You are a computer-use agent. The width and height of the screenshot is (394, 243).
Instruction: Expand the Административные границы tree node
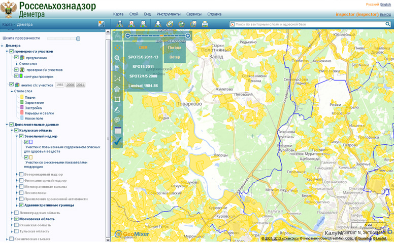(17, 205)
